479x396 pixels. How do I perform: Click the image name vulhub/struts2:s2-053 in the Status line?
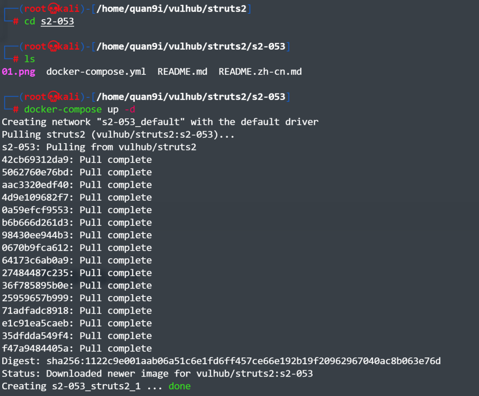(255, 374)
